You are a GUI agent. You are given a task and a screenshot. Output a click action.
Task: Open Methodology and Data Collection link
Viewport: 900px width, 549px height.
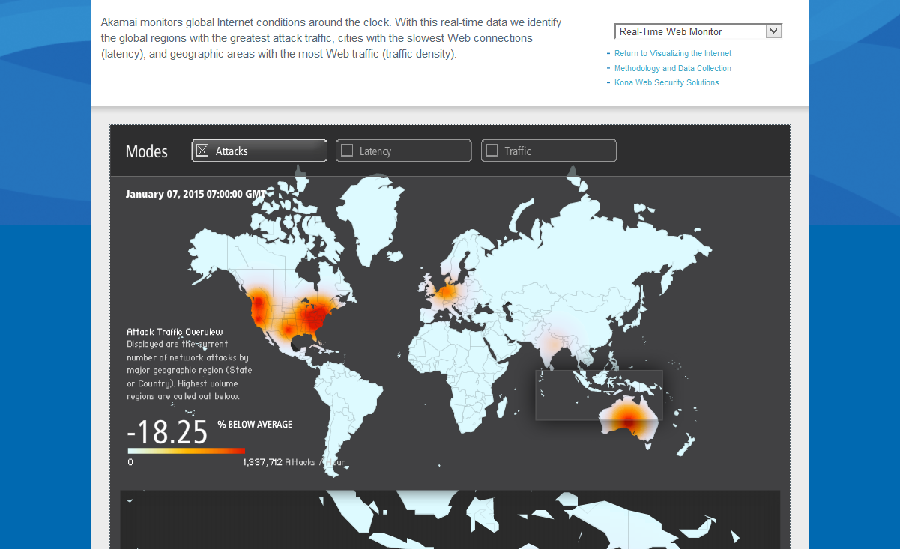673,68
